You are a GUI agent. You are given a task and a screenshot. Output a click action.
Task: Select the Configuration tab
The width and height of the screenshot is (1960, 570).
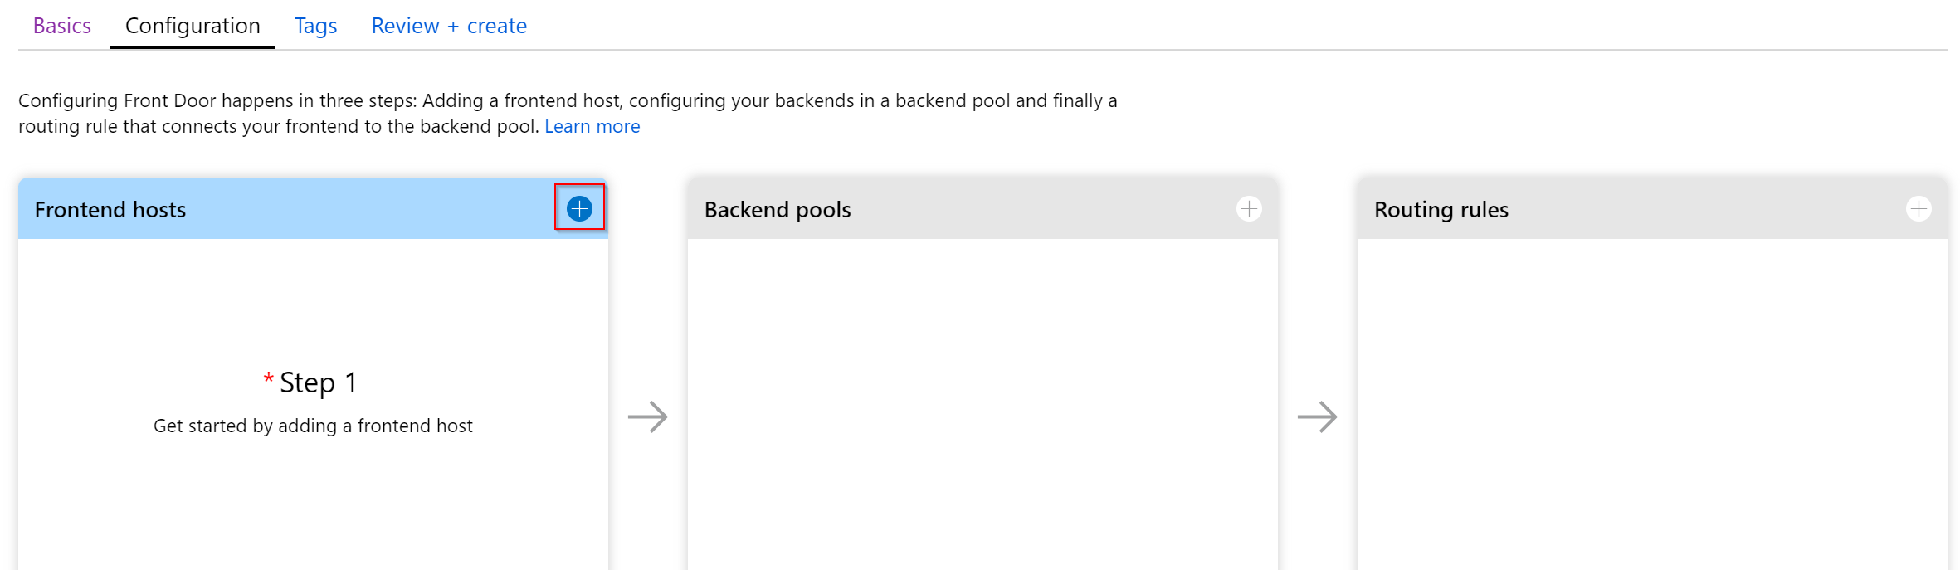click(193, 26)
